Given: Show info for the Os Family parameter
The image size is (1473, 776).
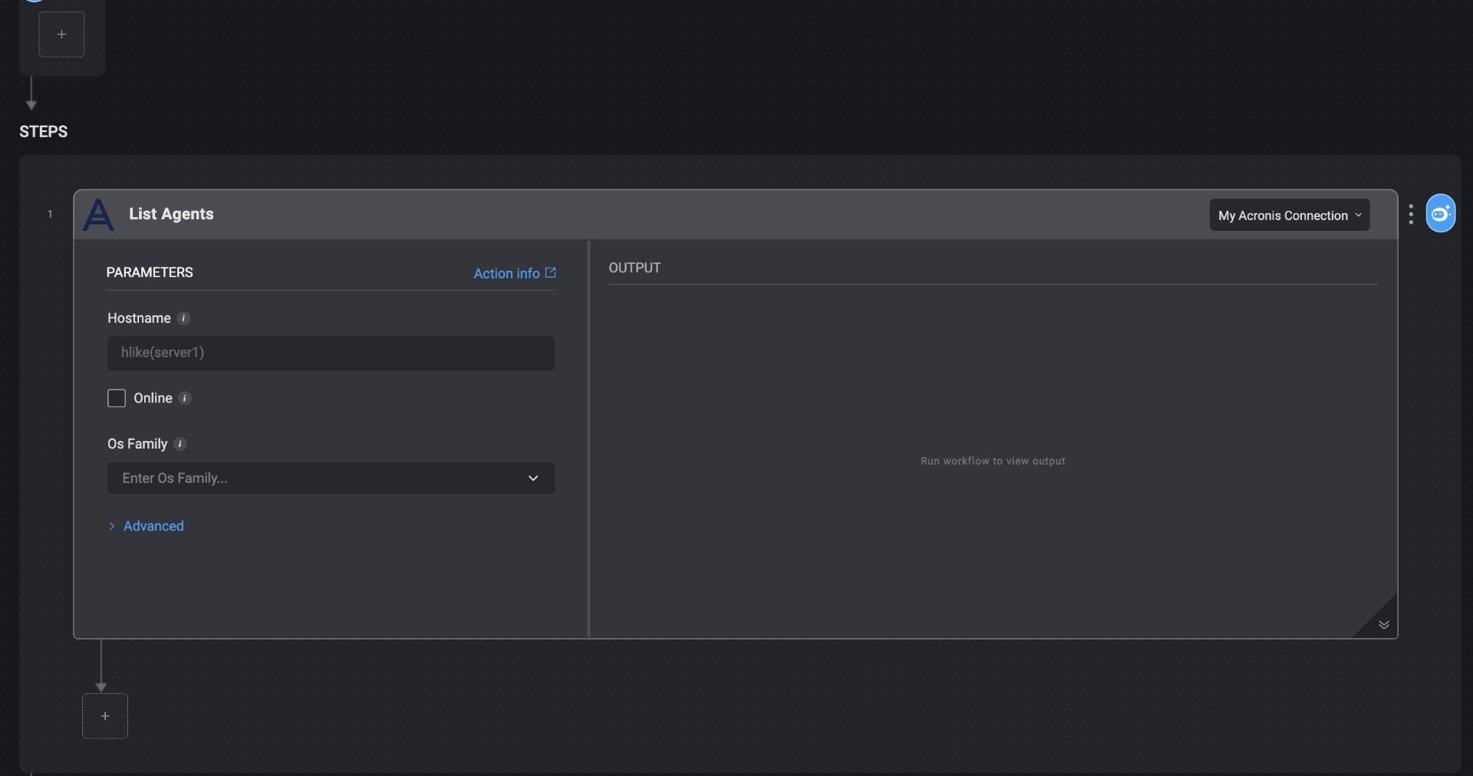Looking at the screenshot, I should point(180,444).
